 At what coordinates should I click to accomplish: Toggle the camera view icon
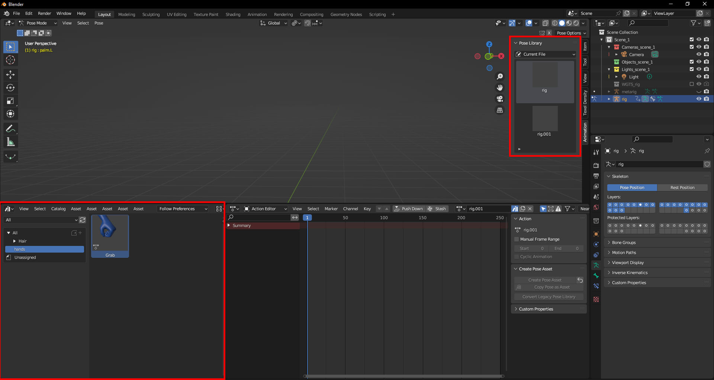tap(500, 99)
